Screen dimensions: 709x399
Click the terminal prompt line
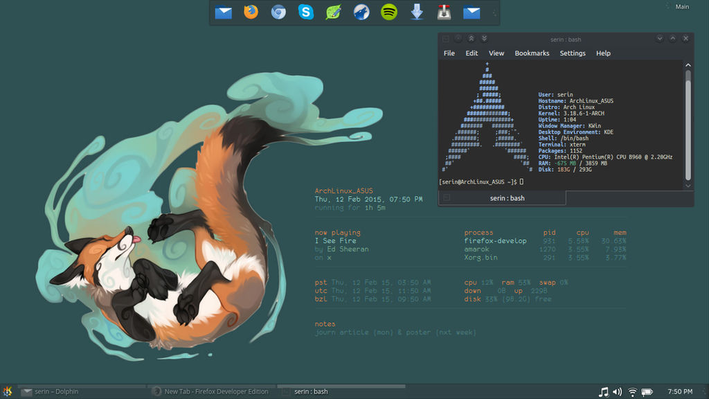coord(481,182)
